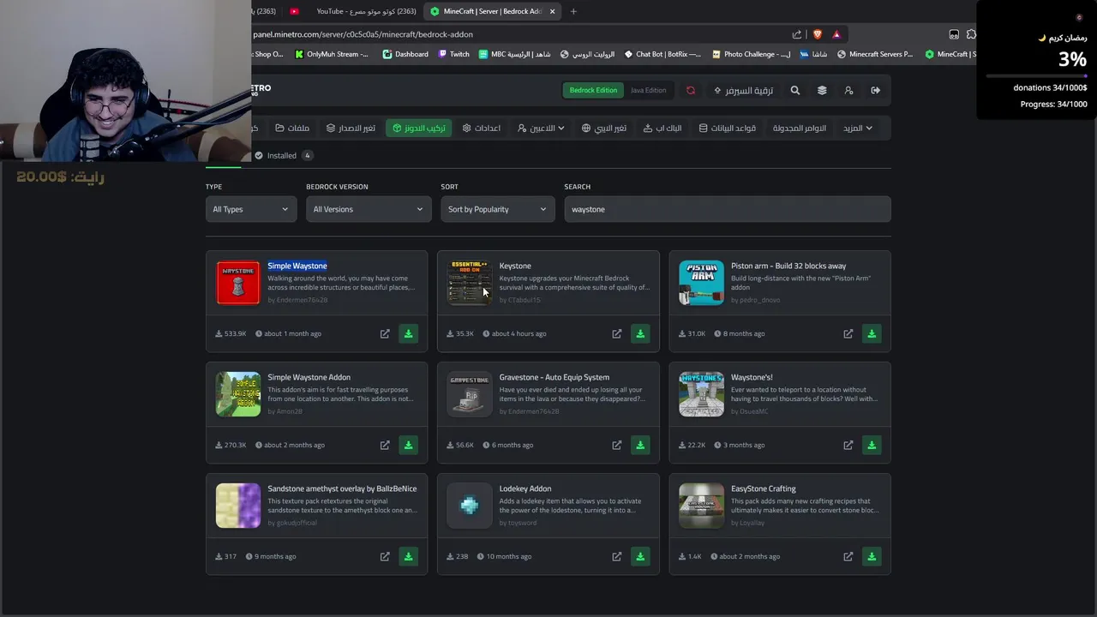Screen dimensions: 1097x617
Task: Click the waystone search field
Action: [x=727, y=209]
